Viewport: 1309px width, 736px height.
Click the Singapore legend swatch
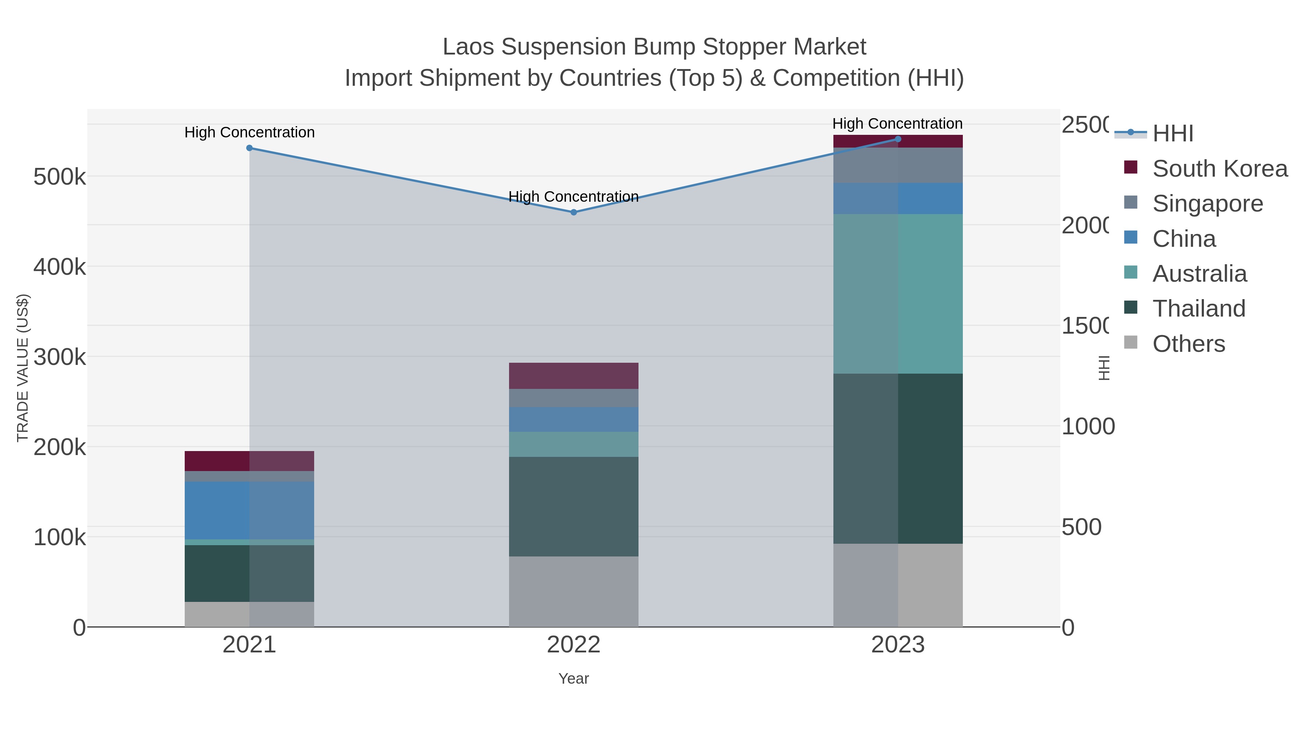point(1130,202)
